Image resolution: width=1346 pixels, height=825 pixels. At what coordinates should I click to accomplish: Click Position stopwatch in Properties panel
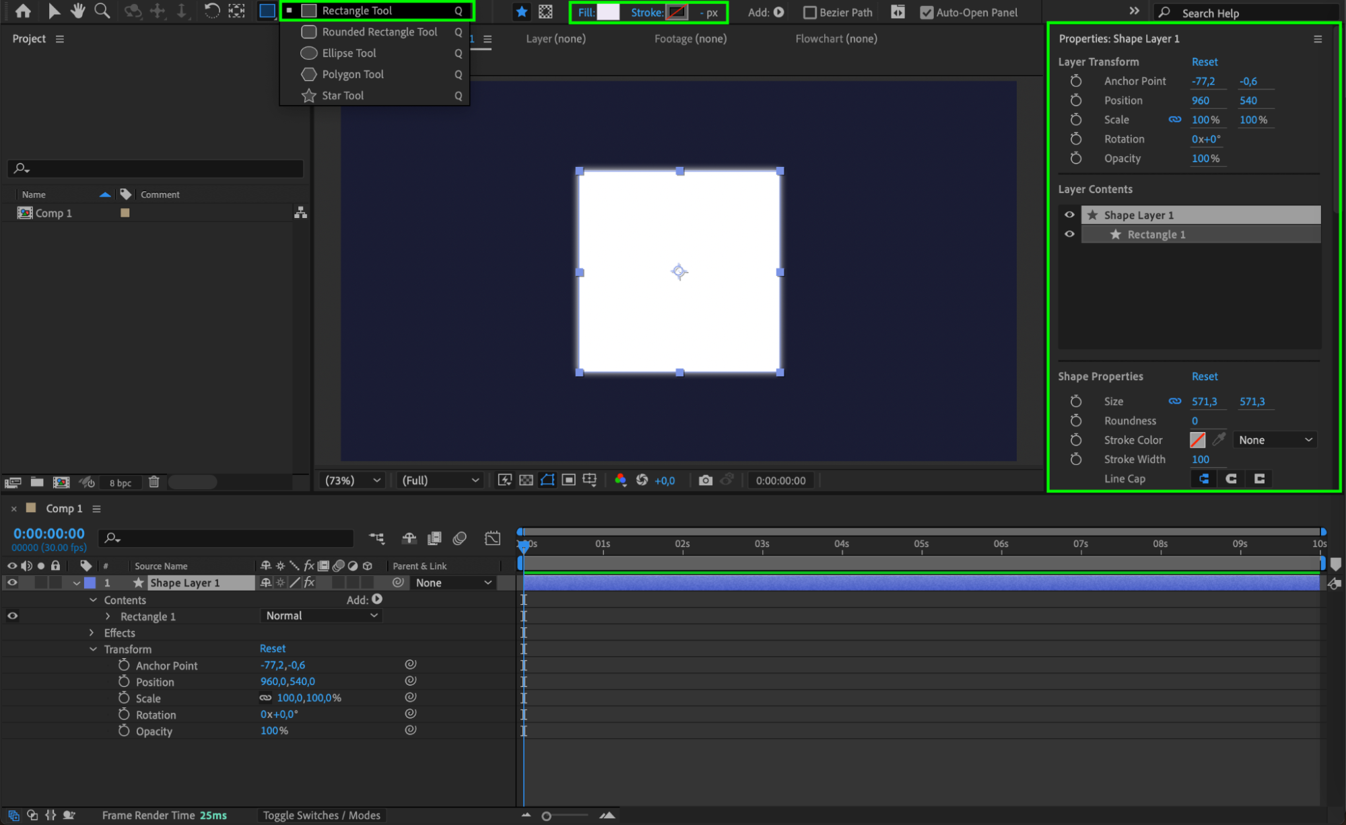(x=1076, y=100)
